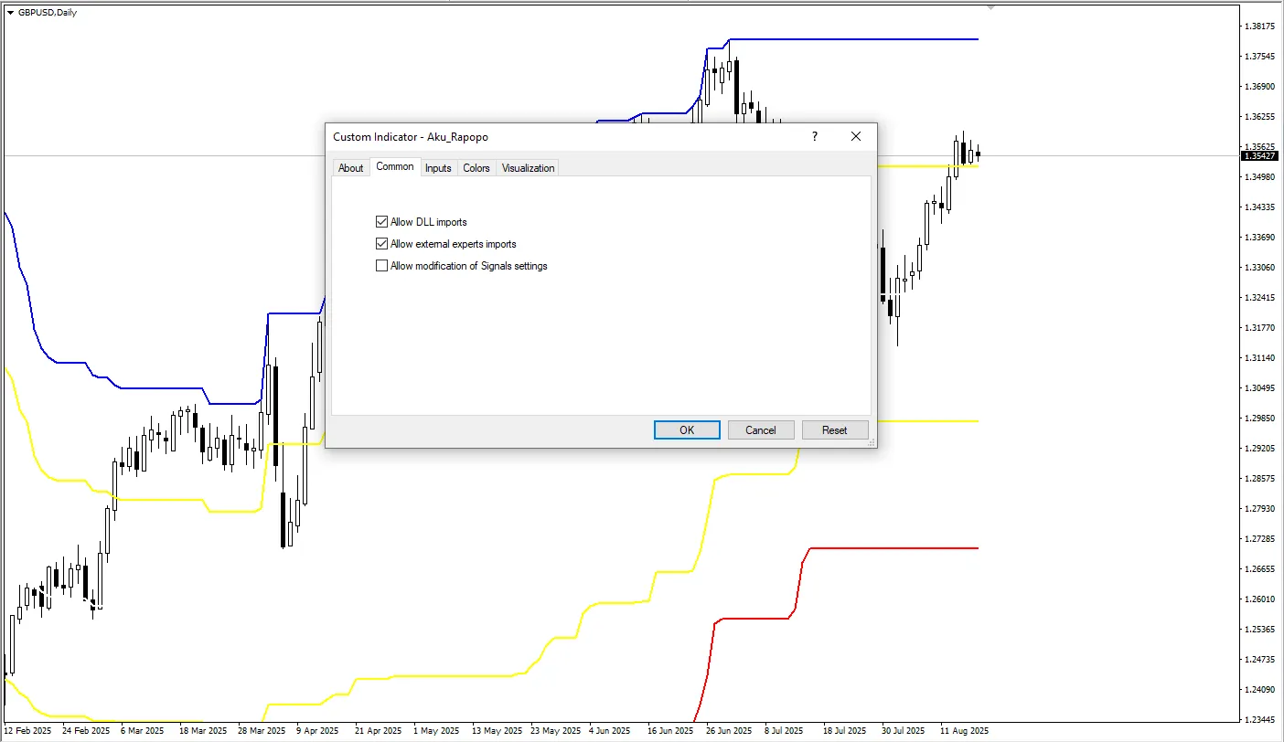The width and height of the screenshot is (1284, 742).
Task: Click the red indicator line on chart
Action: coord(896,548)
